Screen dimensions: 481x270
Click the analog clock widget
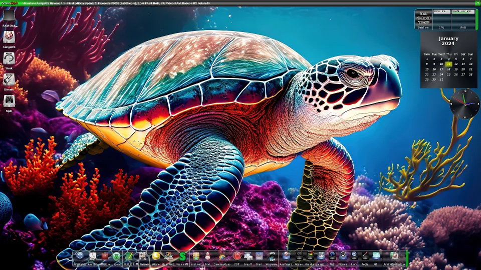click(464, 103)
